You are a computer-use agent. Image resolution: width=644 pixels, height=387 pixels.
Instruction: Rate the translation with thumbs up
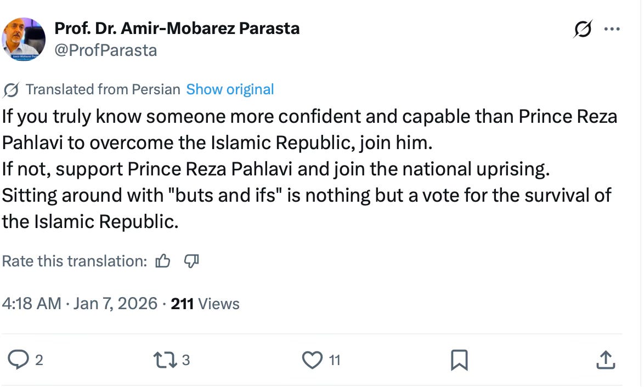163,261
